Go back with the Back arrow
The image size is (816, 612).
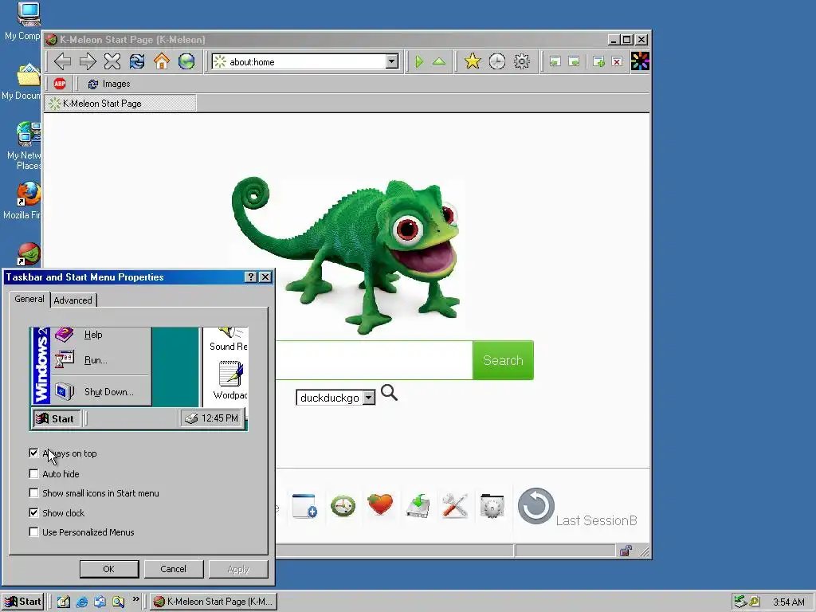[x=62, y=61]
